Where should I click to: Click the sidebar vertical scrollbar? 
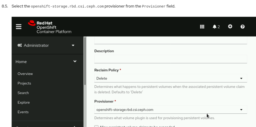[85, 61]
